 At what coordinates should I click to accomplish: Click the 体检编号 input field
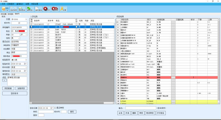point(19,28)
